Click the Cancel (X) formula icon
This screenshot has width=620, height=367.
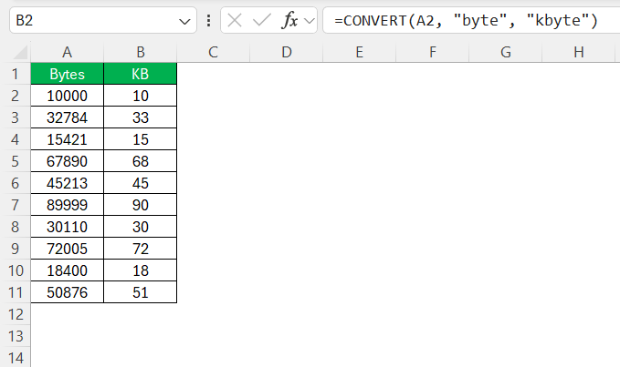(235, 20)
